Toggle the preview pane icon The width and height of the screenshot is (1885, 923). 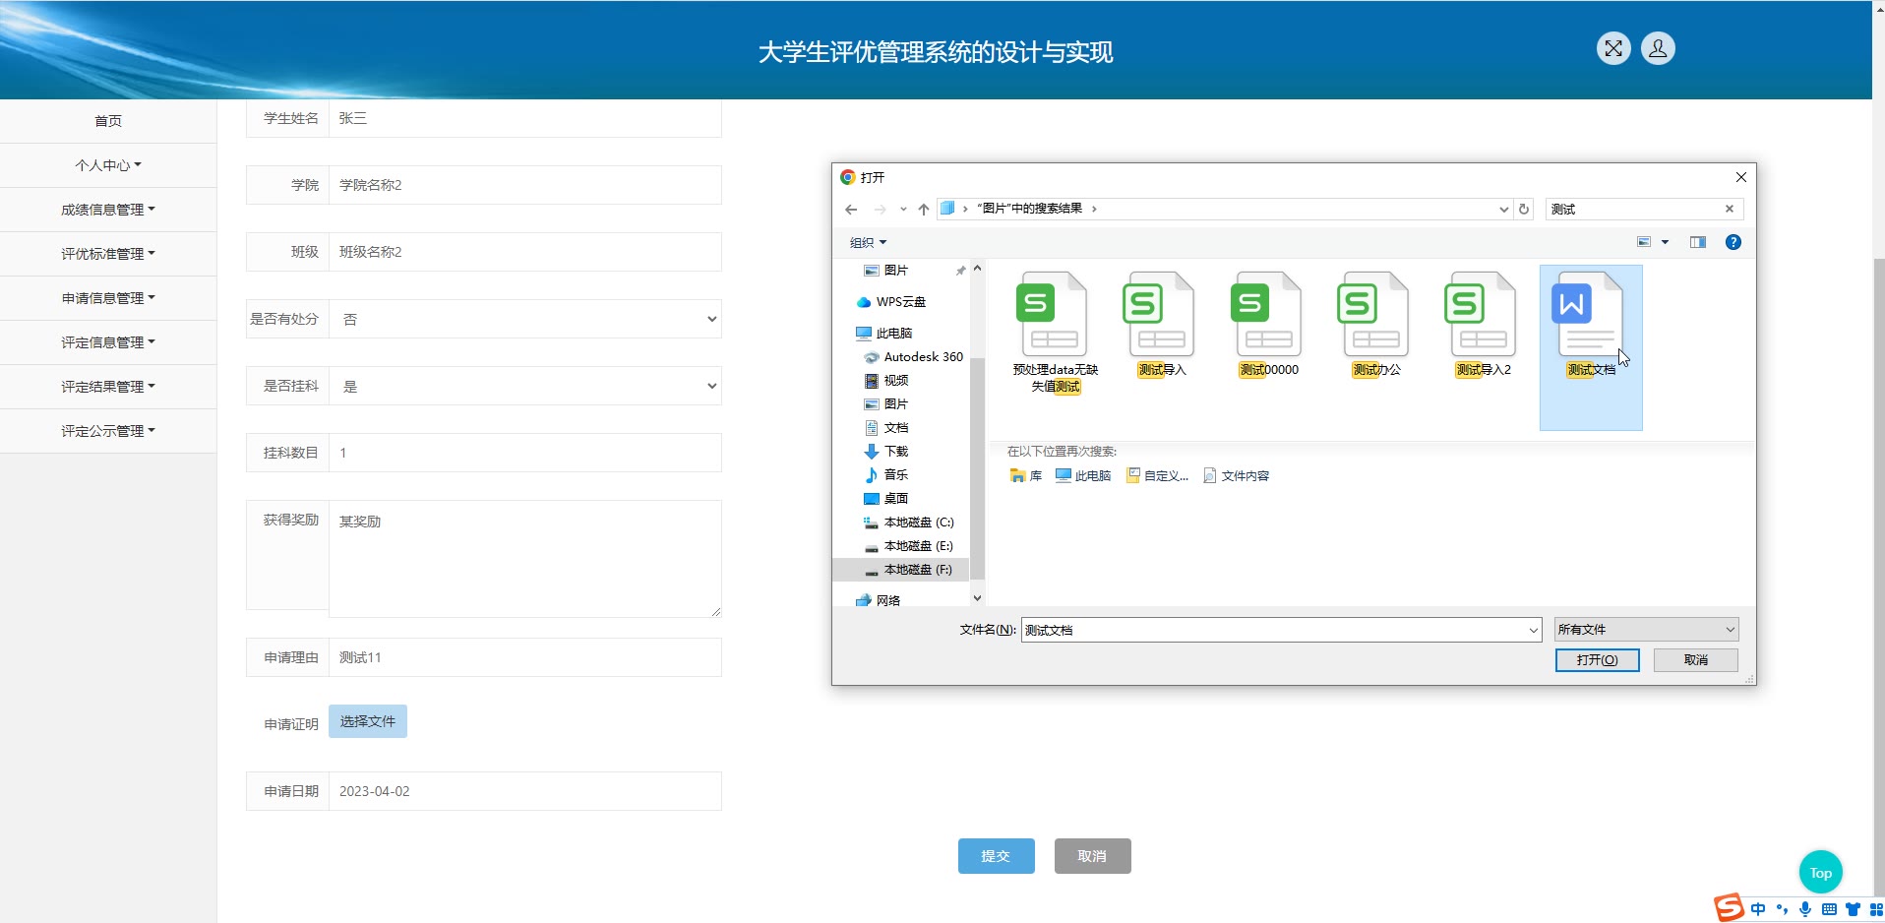(1697, 242)
